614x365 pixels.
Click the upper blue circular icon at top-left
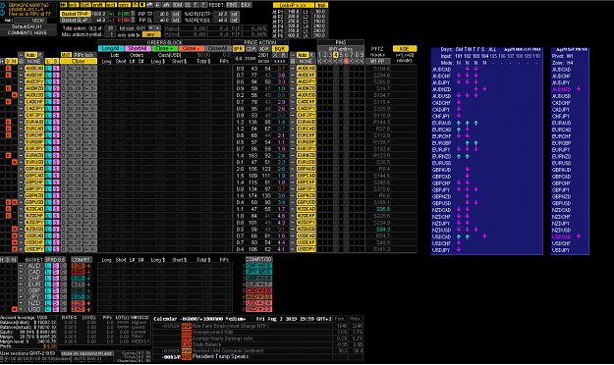pos(3,6)
